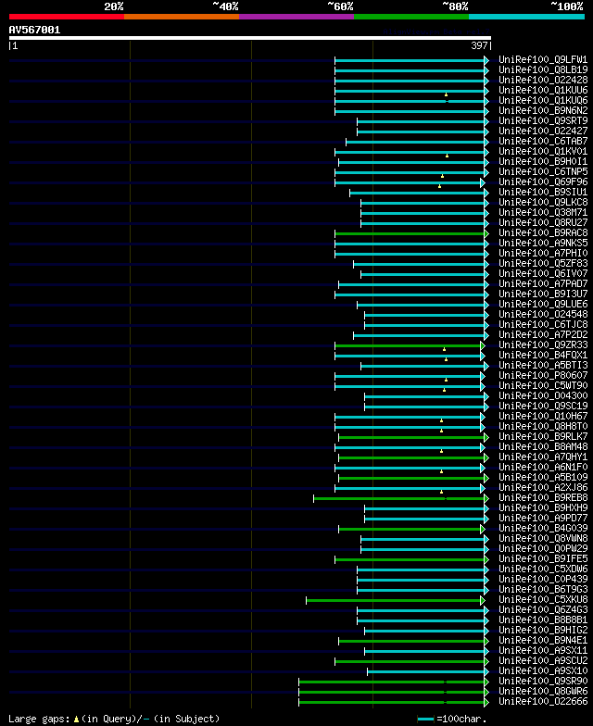This screenshot has height=726, width=593.
Task: Select the UniRef100_A7P2D2 label
Action: (x=543, y=335)
